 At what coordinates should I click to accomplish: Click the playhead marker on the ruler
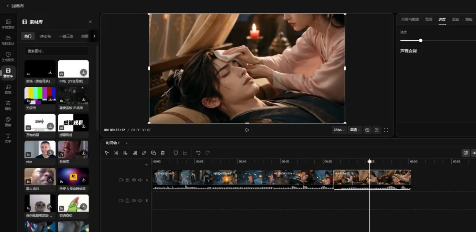[370, 161]
